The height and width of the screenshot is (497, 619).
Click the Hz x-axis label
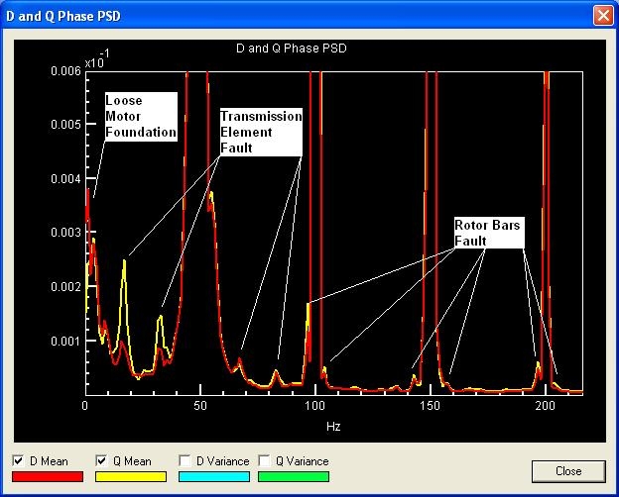[x=333, y=425]
